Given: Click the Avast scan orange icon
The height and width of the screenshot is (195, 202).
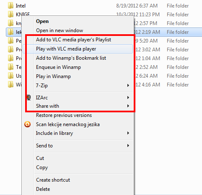Looking at the screenshot, I should 28,124.
